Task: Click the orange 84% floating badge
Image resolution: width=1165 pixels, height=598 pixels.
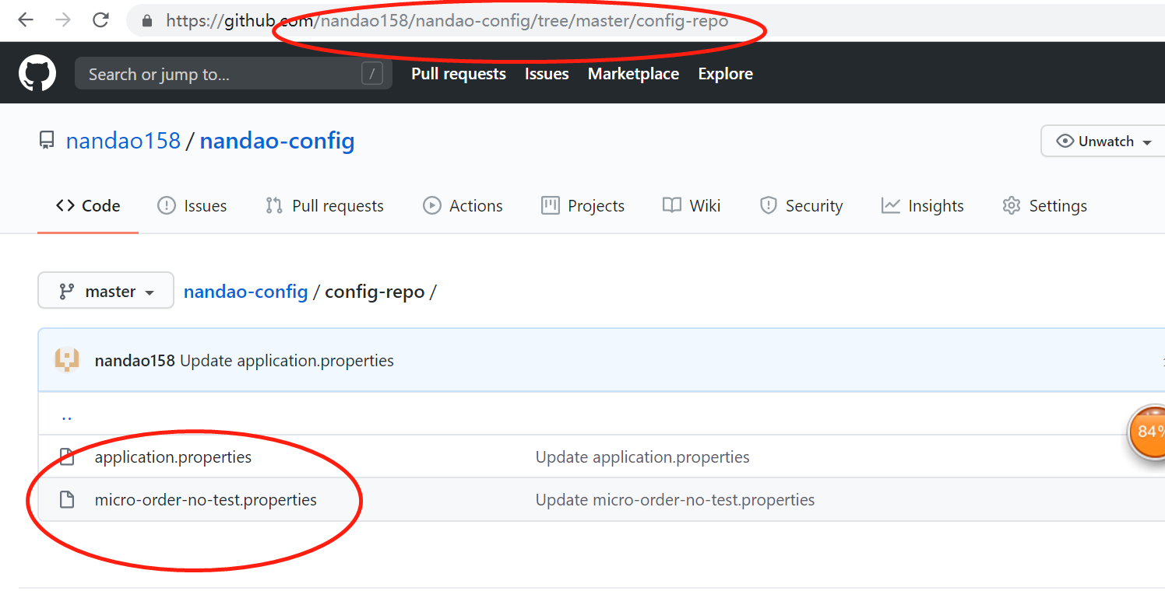Action: (1147, 431)
